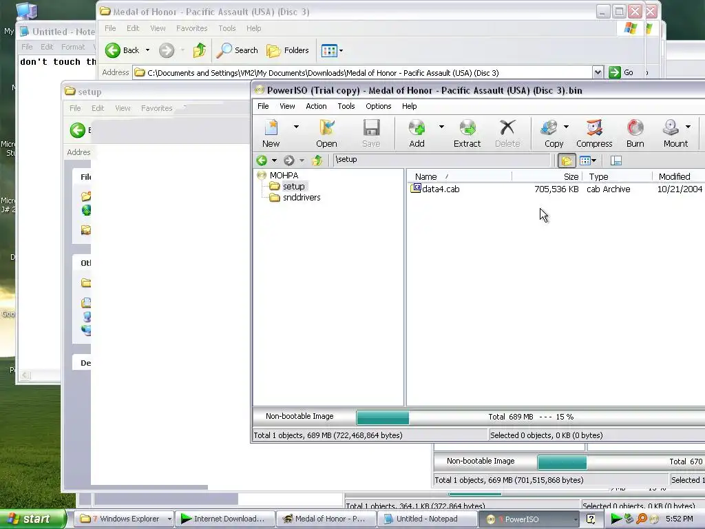Click the Back arrow in setup window
705x529 pixels.
(78, 130)
